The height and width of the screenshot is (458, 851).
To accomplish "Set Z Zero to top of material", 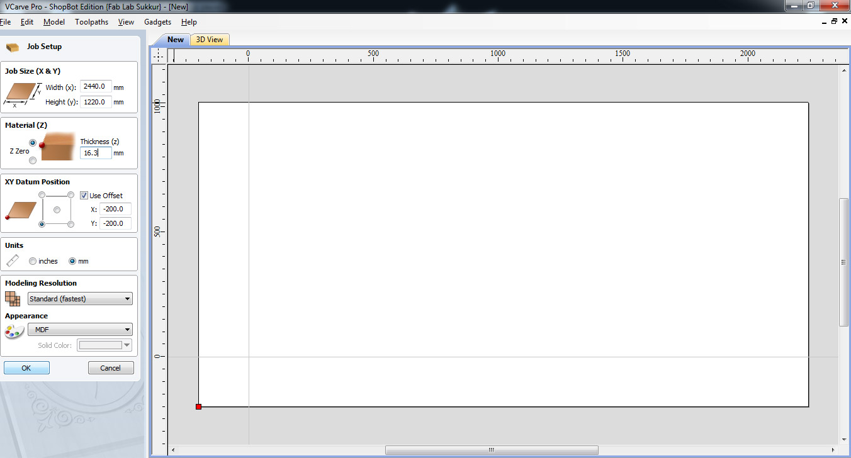I will coord(33,143).
